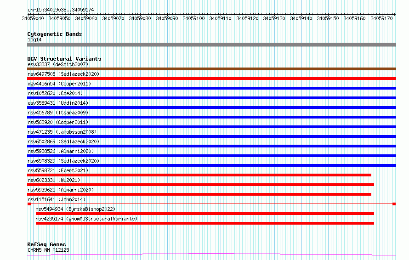
Task: Open nsv5939625 (Almarri2020) label
Action: (61, 190)
